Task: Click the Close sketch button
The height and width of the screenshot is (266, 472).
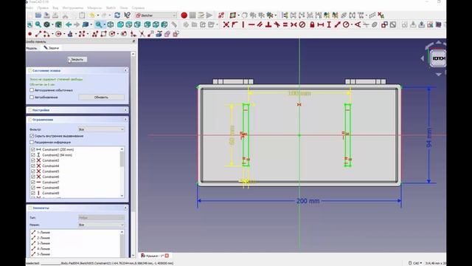Action: tap(77, 59)
